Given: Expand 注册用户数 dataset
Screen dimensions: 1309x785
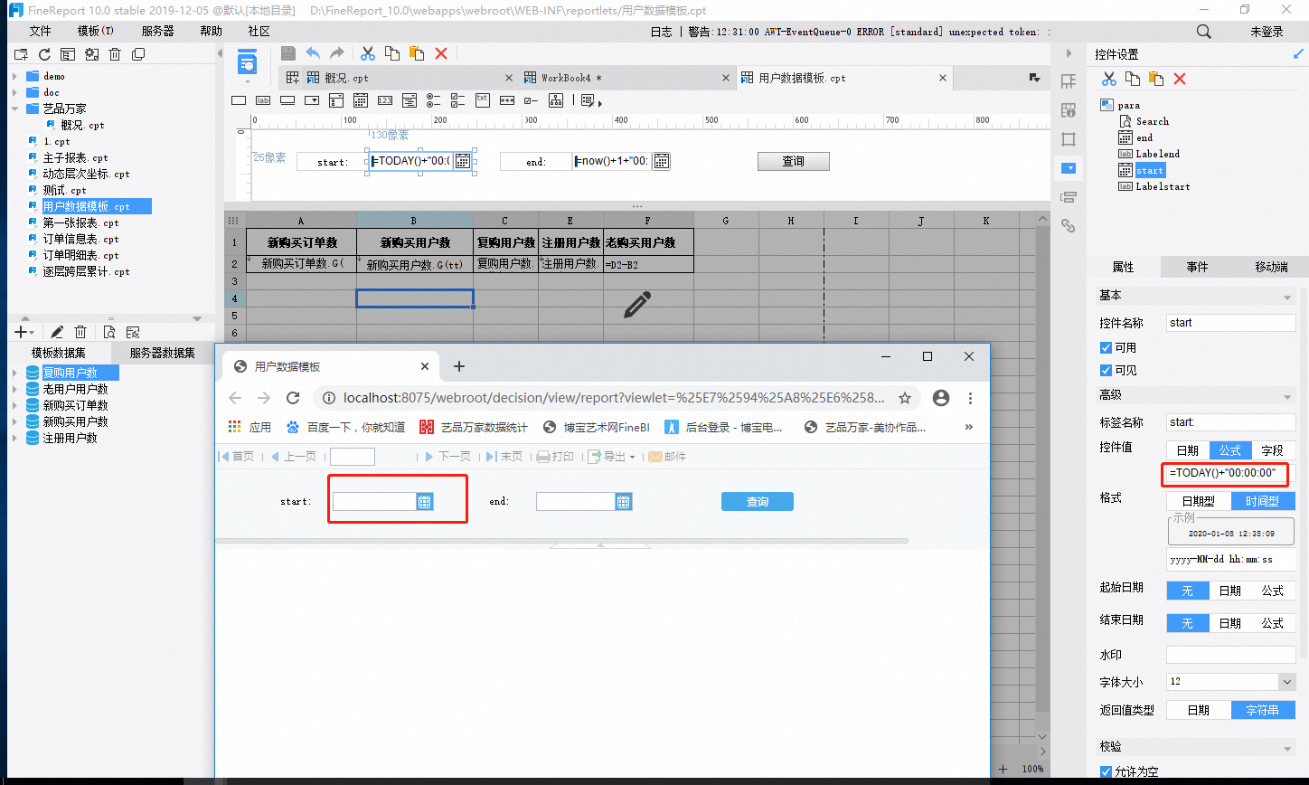Looking at the screenshot, I should pyautogui.click(x=14, y=438).
